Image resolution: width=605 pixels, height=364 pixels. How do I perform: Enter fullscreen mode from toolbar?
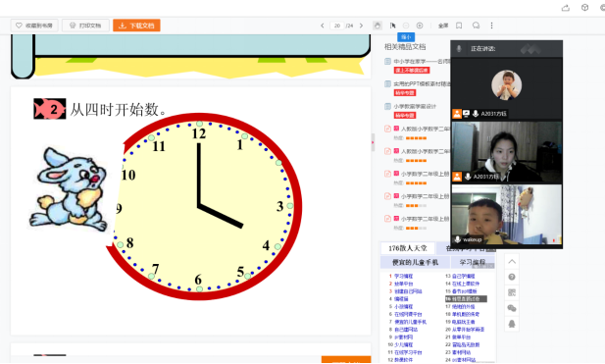coord(443,26)
